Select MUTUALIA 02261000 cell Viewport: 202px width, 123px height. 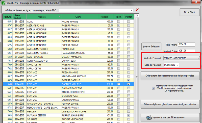coord(44,115)
